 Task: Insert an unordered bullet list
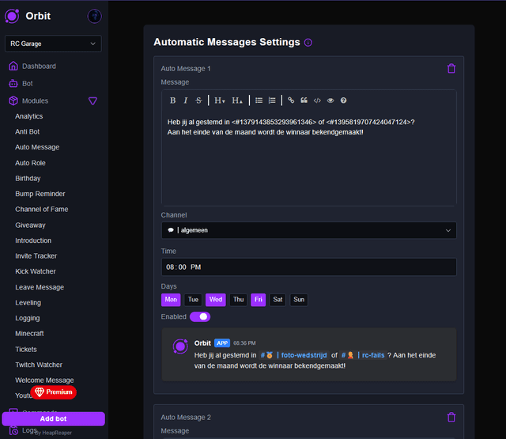click(x=259, y=100)
